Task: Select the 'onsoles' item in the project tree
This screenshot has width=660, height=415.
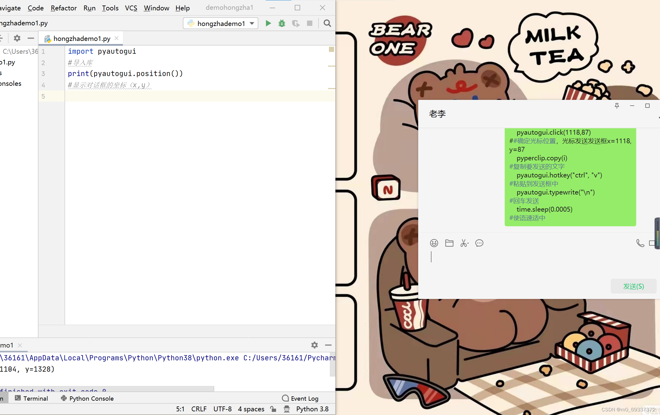Action: click(11, 83)
